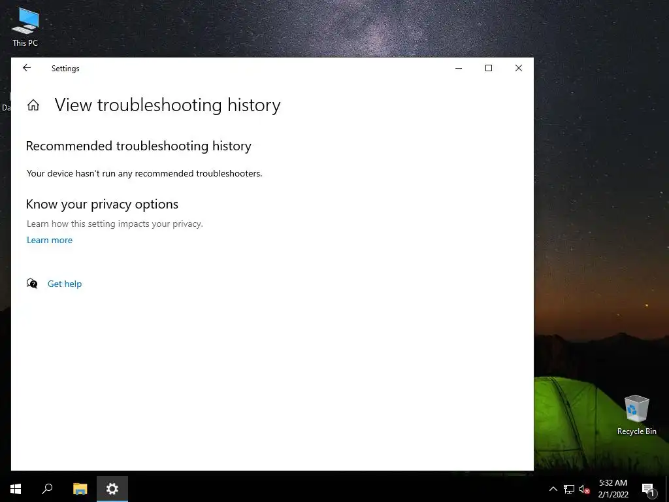The height and width of the screenshot is (502, 669).
Task: Click the muted volume tray icon
Action: pos(585,489)
